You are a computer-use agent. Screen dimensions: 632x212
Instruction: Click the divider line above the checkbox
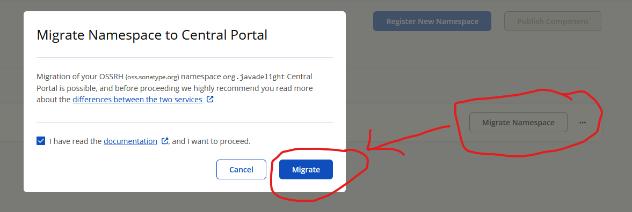(185, 122)
